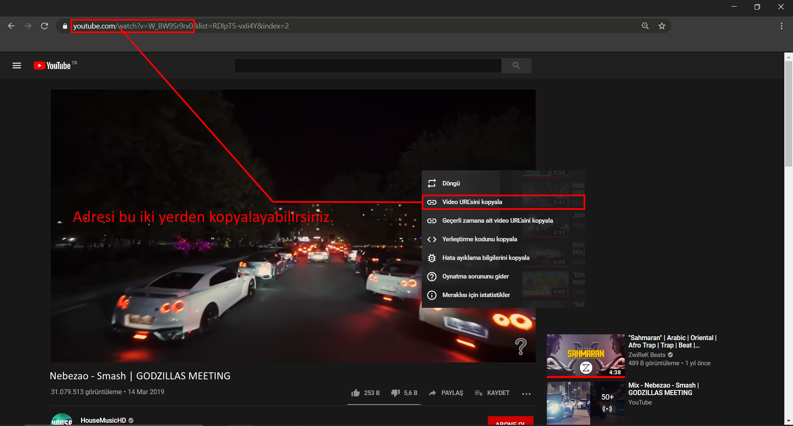Restore down the browser window

[x=757, y=7]
